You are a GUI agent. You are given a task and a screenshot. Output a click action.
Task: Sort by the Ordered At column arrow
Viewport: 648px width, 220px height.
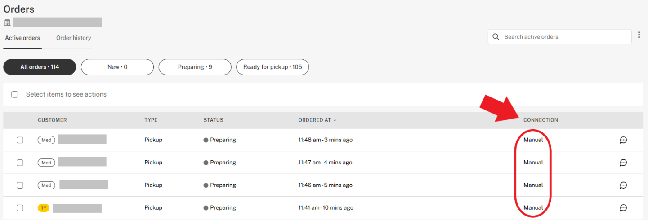pos(335,120)
